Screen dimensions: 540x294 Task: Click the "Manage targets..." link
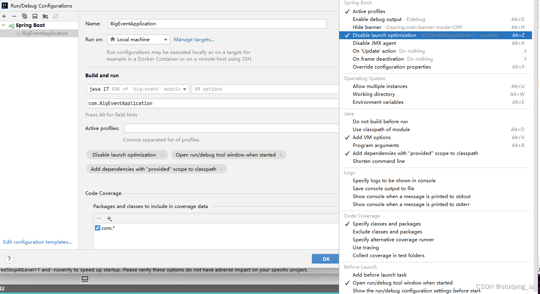194,39
